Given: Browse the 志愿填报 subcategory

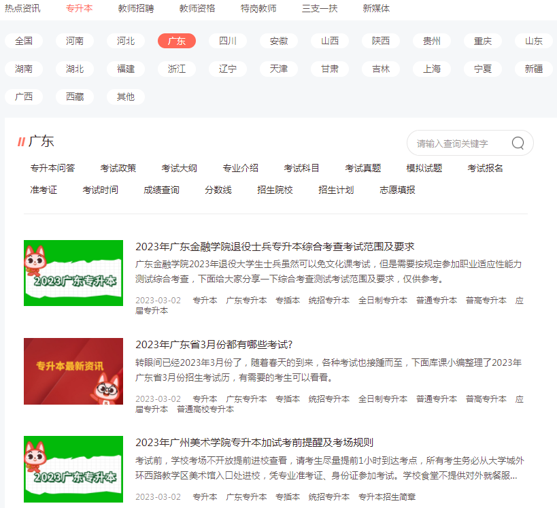Looking at the screenshot, I should tap(396, 190).
